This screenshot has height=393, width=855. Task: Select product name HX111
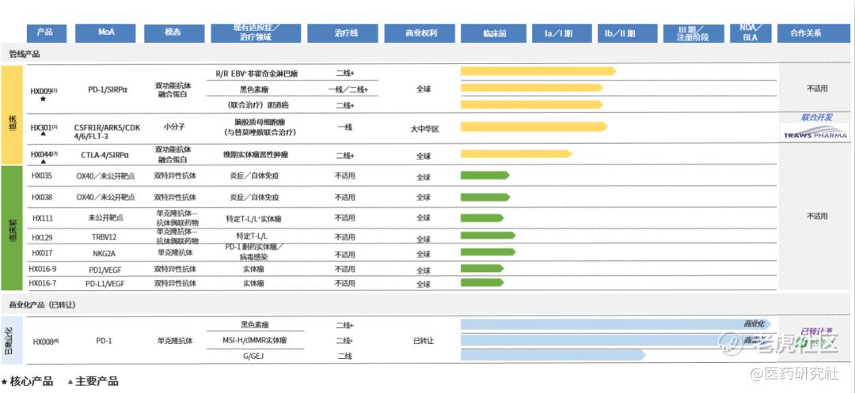(41, 217)
